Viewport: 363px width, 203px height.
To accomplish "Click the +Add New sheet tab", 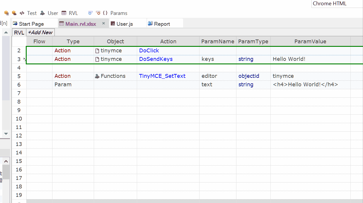I will tap(40, 32).
